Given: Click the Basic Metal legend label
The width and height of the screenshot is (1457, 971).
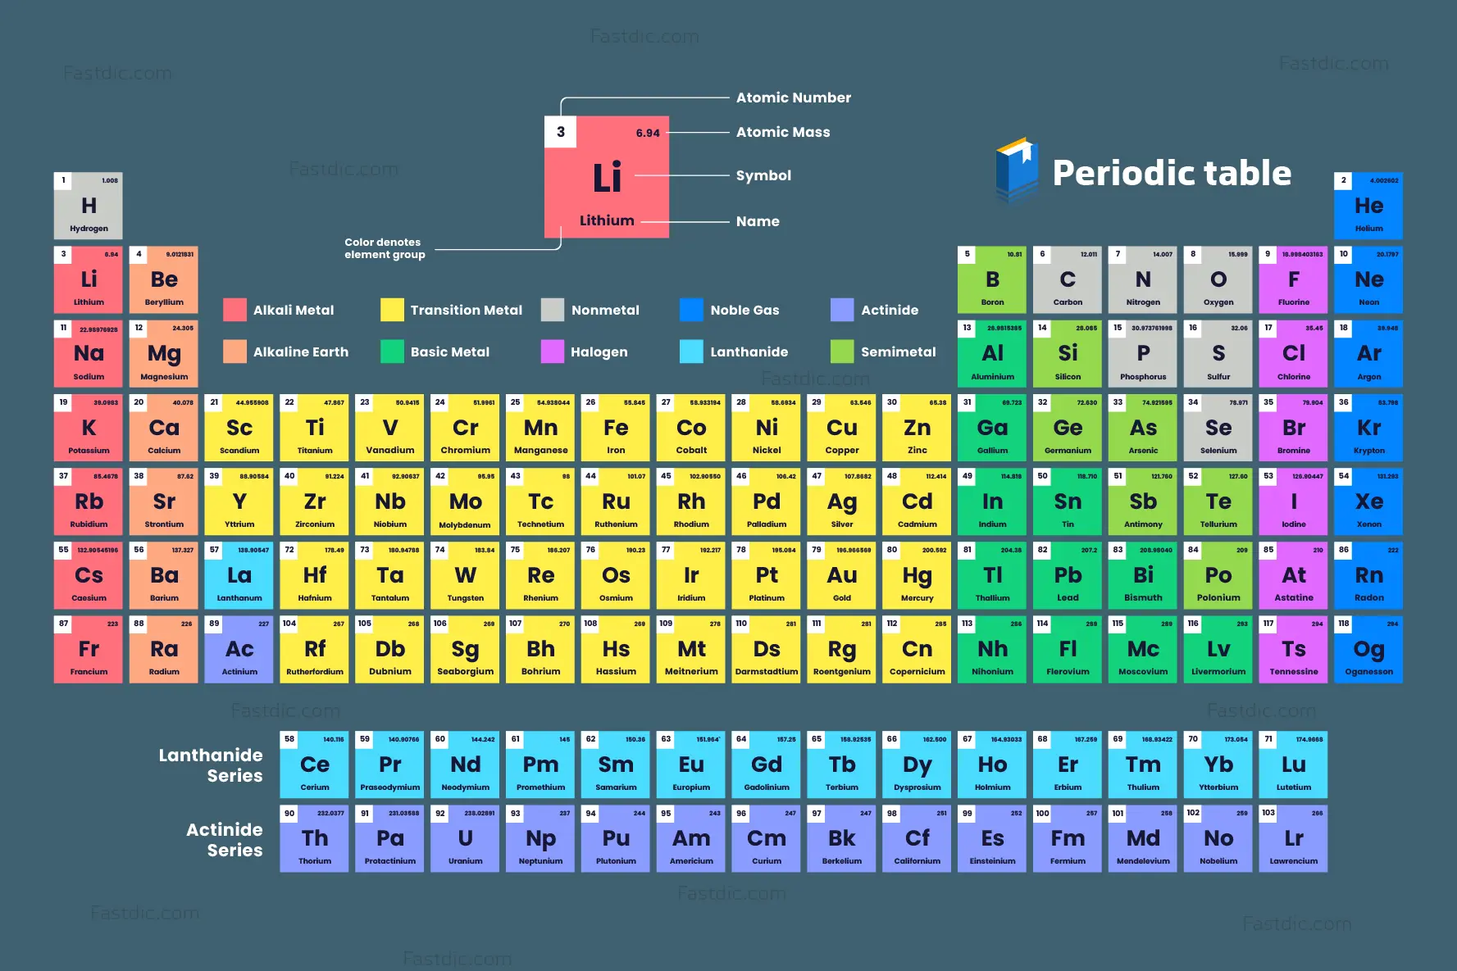Looking at the screenshot, I should click(449, 352).
